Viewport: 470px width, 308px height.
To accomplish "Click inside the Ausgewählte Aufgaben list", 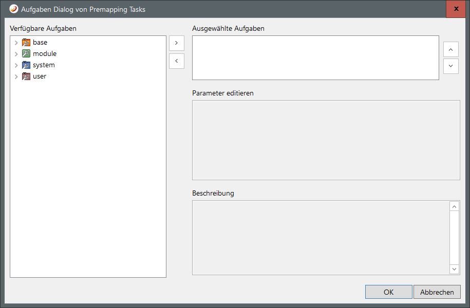I will pyautogui.click(x=315, y=57).
